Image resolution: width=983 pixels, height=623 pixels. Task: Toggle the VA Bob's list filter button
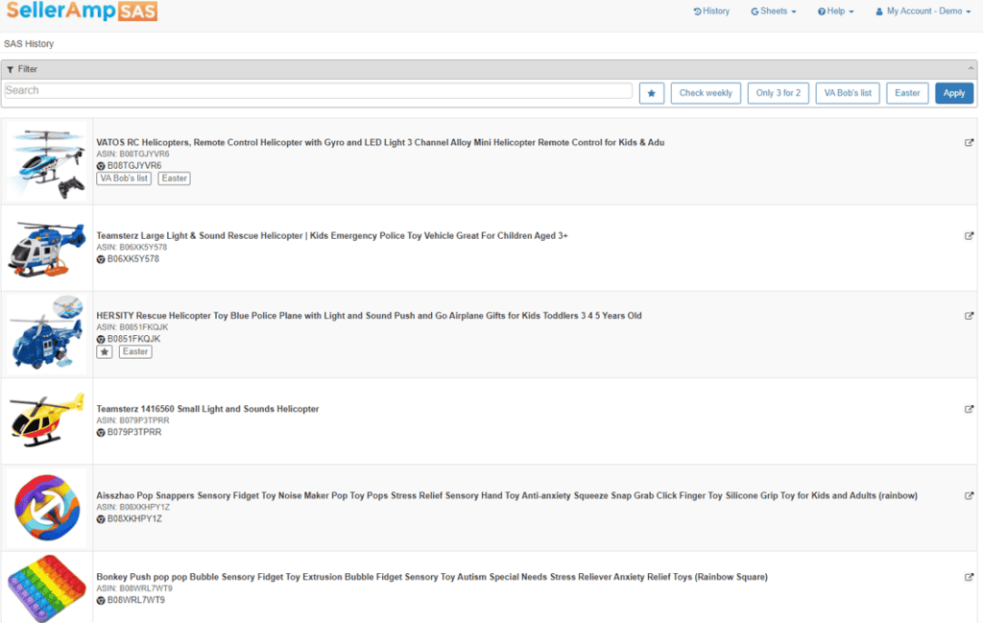click(x=848, y=93)
